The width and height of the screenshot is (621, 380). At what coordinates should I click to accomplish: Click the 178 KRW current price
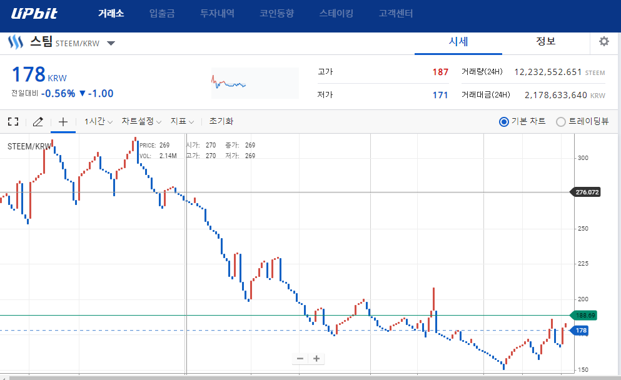39,74
